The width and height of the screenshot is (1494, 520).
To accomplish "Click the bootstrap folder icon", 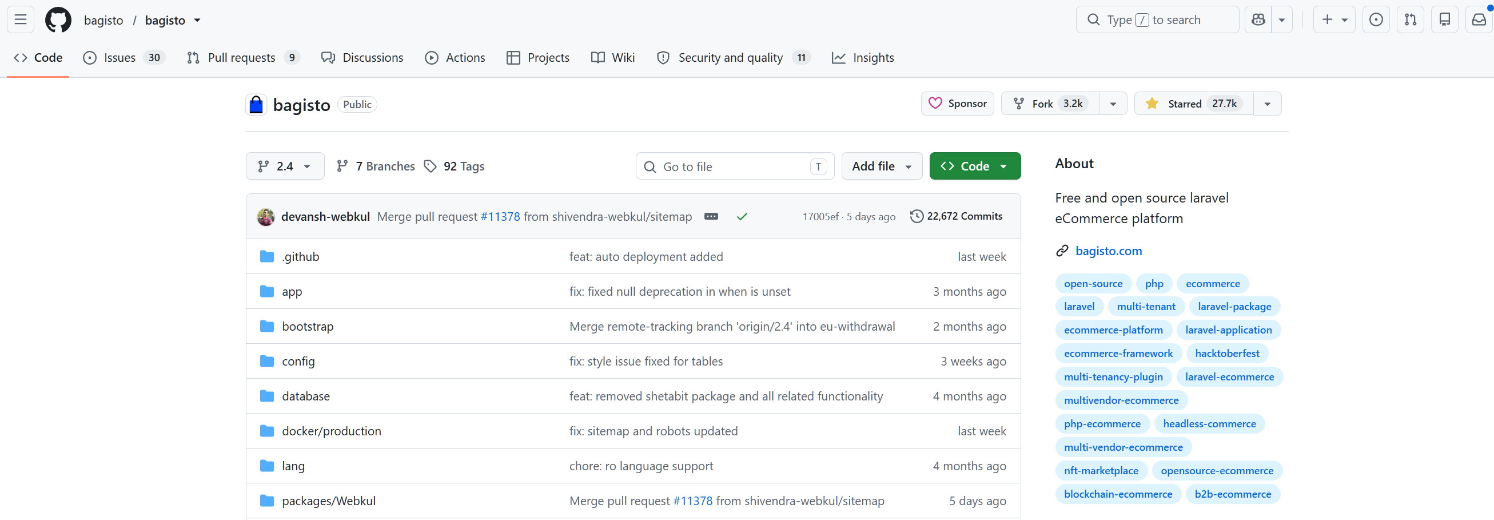I will (267, 326).
